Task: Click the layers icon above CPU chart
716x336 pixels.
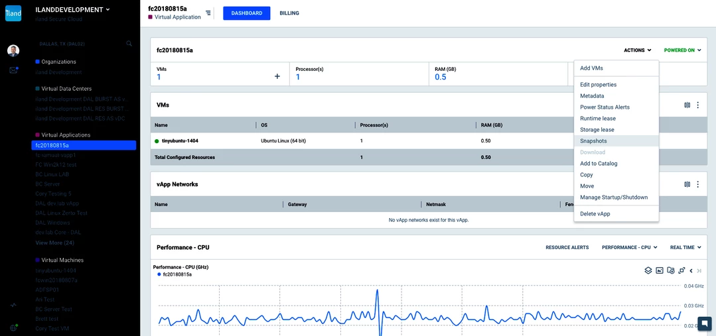Action: pos(648,270)
